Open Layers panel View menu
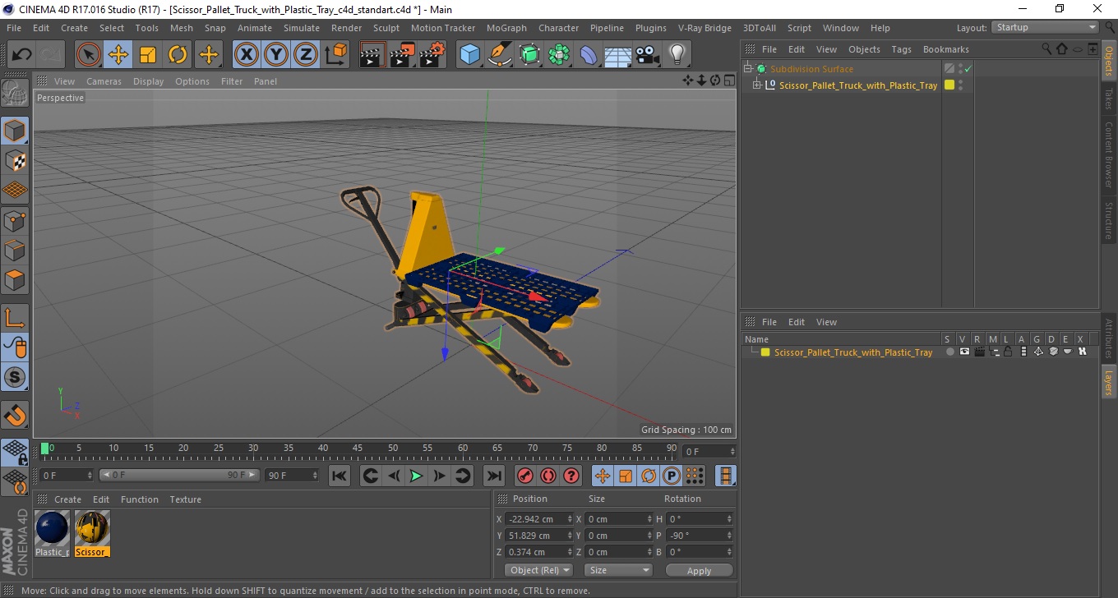 click(x=826, y=322)
